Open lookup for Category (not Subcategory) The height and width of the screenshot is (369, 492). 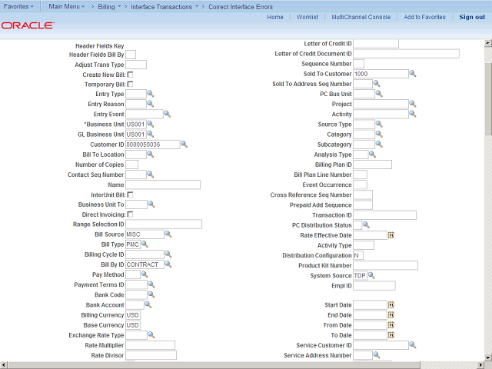[x=379, y=134]
